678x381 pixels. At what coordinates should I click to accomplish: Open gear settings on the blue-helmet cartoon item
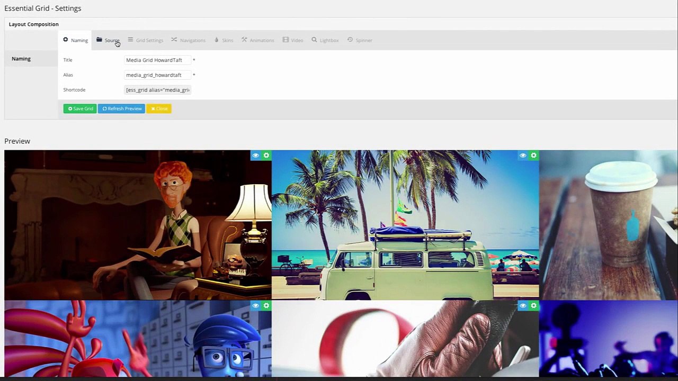point(266,306)
